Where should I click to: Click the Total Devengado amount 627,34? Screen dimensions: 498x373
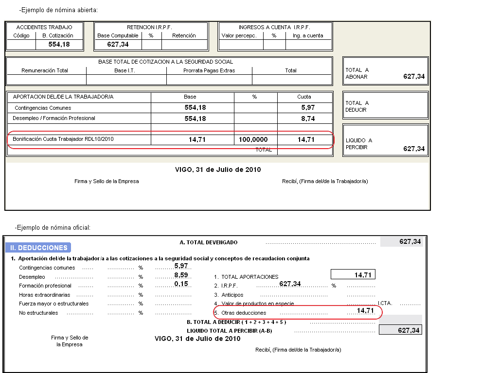click(x=410, y=242)
